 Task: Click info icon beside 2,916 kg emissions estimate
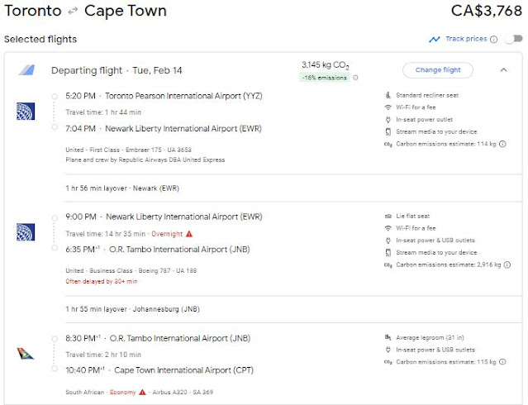point(507,264)
